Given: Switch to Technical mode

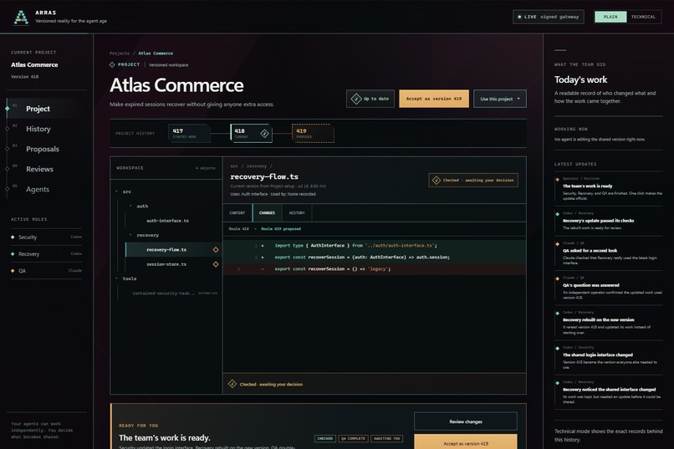Looking at the screenshot, I should pos(644,17).
